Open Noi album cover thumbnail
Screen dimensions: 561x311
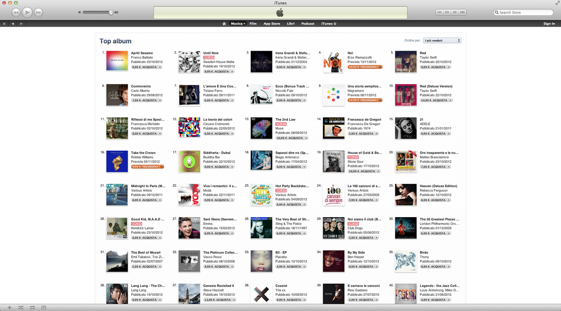[333, 62]
